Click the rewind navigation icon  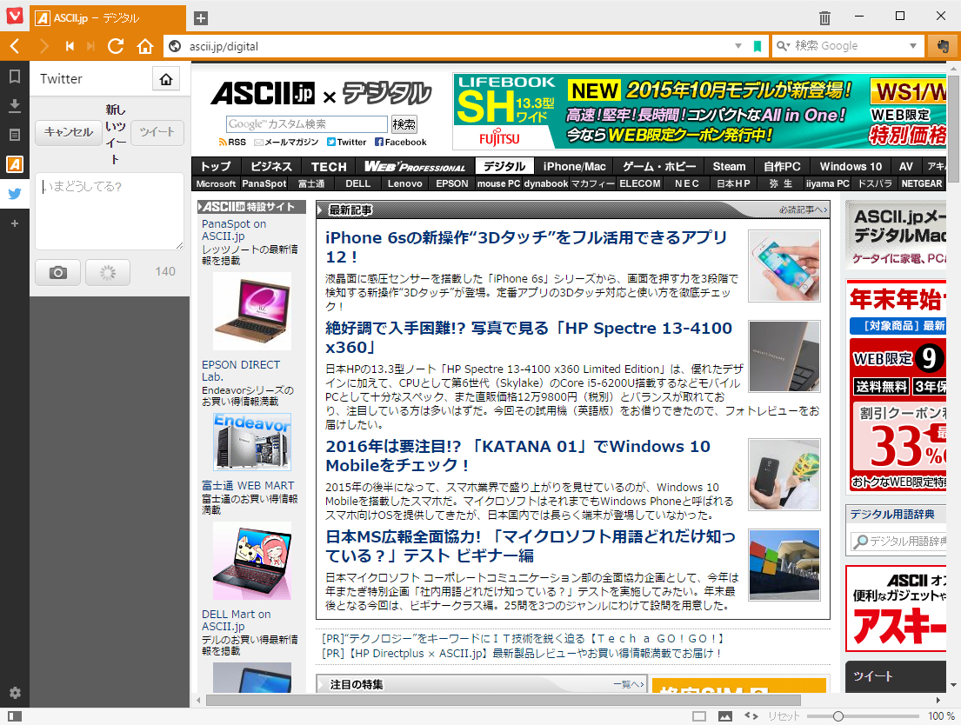coord(70,46)
